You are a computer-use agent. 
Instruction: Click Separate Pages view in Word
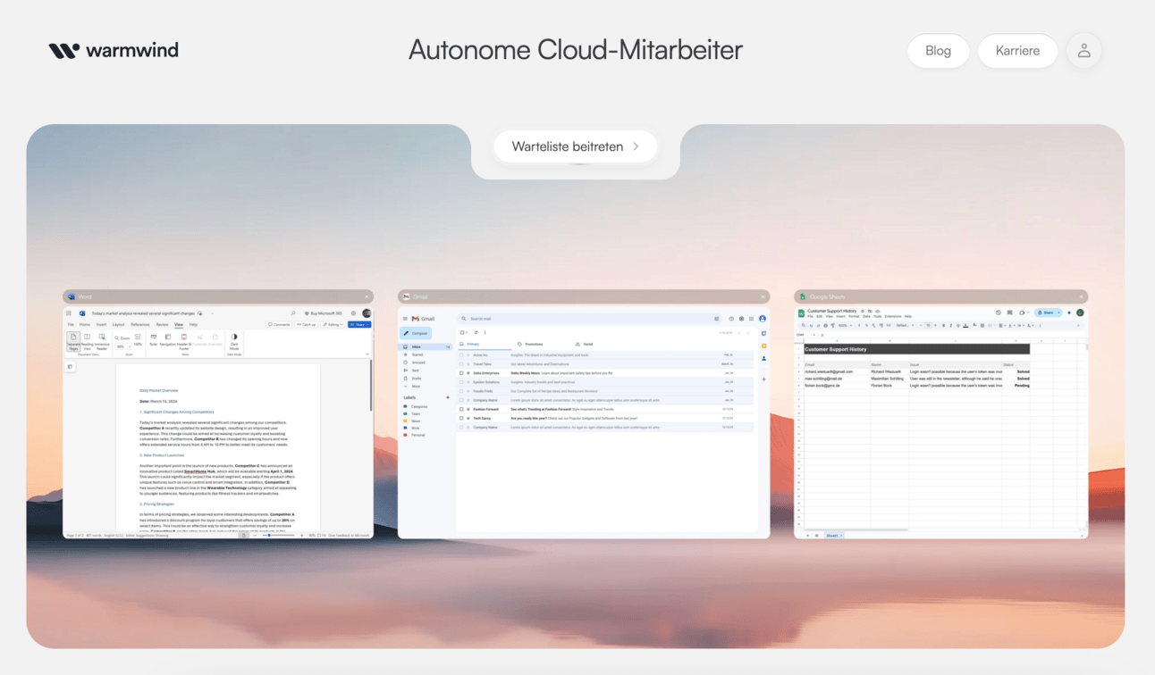(x=73, y=343)
